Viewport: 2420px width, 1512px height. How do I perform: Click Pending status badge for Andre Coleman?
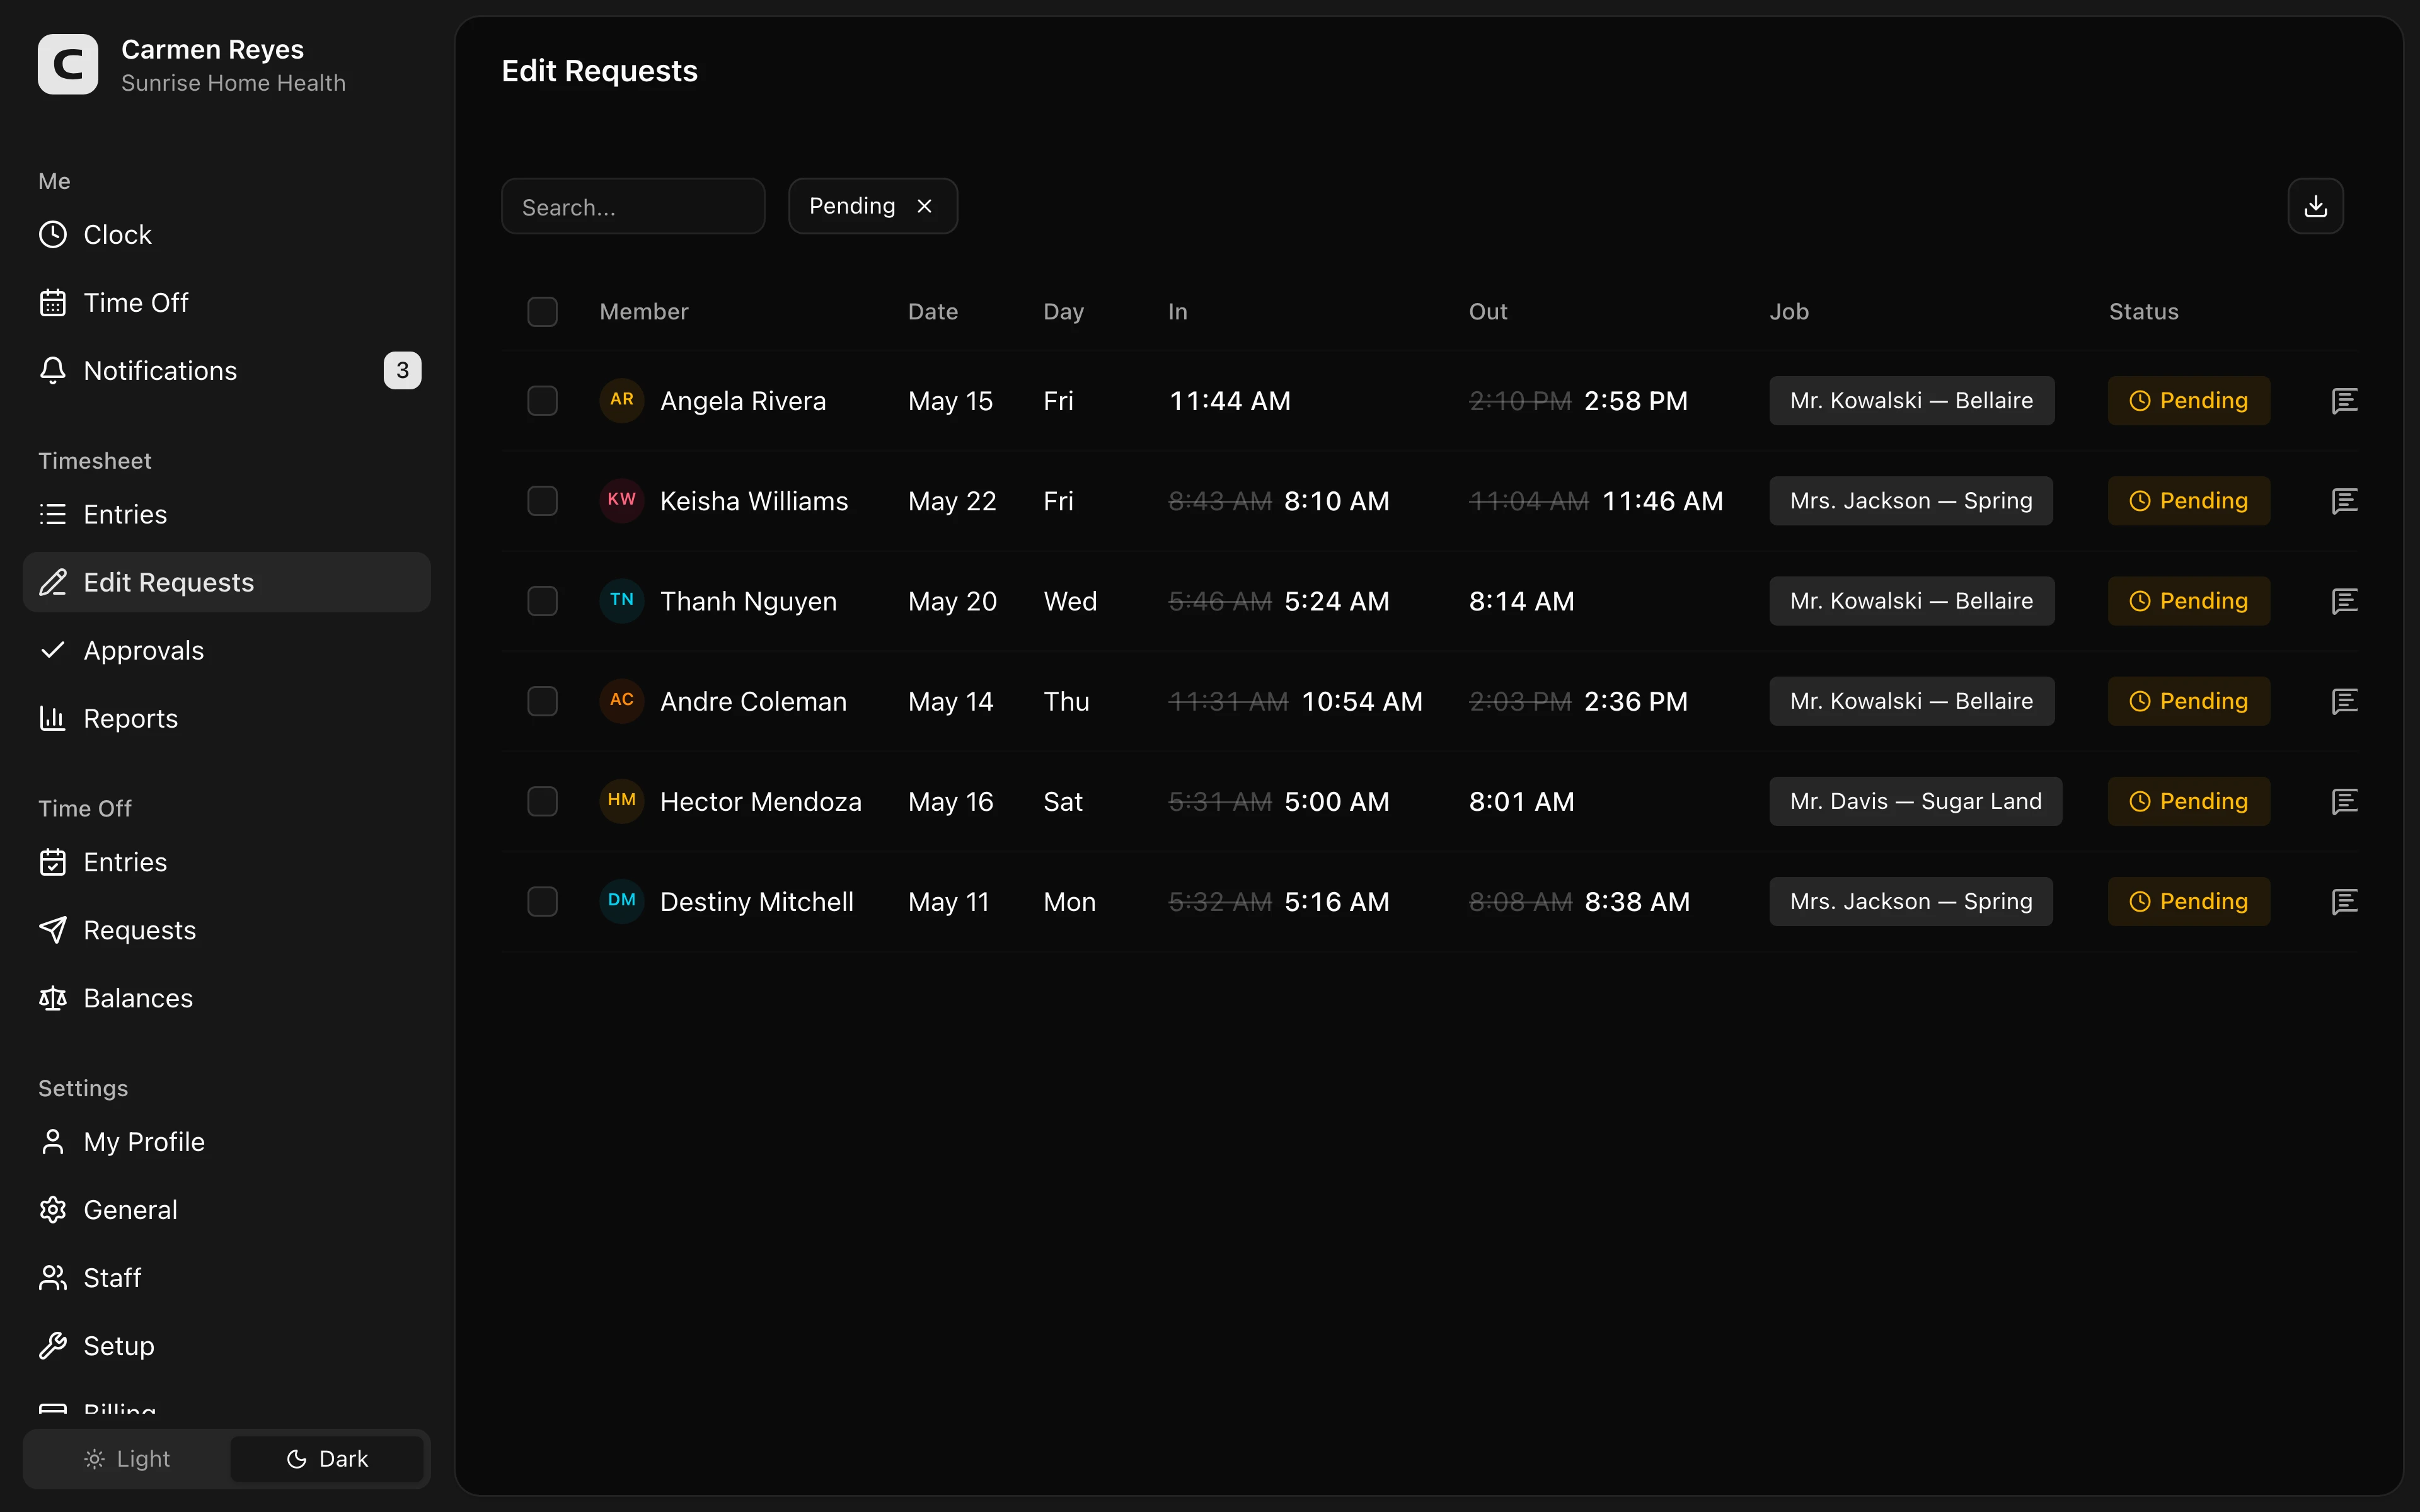[2188, 701]
